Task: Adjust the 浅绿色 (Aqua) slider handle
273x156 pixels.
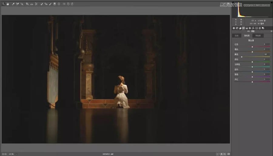Action: 252,67
